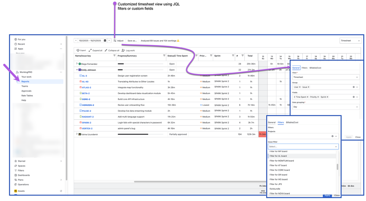The width and height of the screenshot is (366, 201).
Task: Click the Issue filter Select box
Action: tap(303, 147)
